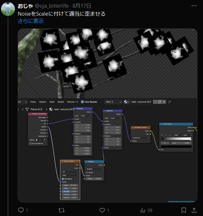Collapse the Gradient Texture node

(133, 128)
